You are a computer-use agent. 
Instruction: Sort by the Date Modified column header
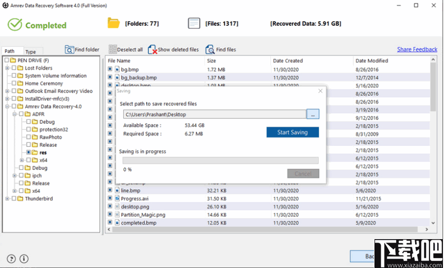pyautogui.click(x=392, y=61)
